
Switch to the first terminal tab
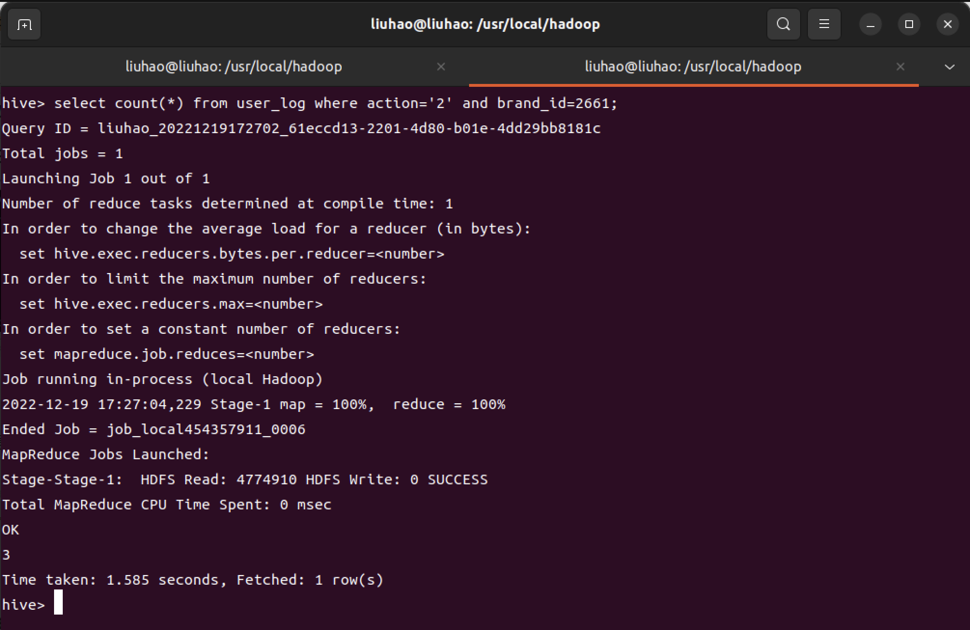click(x=234, y=67)
